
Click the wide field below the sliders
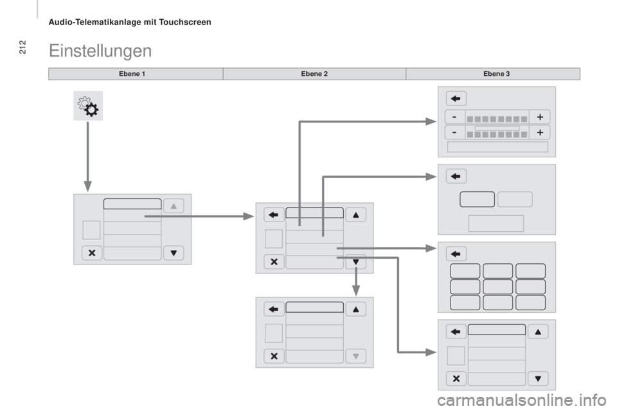(x=497, y=146)
